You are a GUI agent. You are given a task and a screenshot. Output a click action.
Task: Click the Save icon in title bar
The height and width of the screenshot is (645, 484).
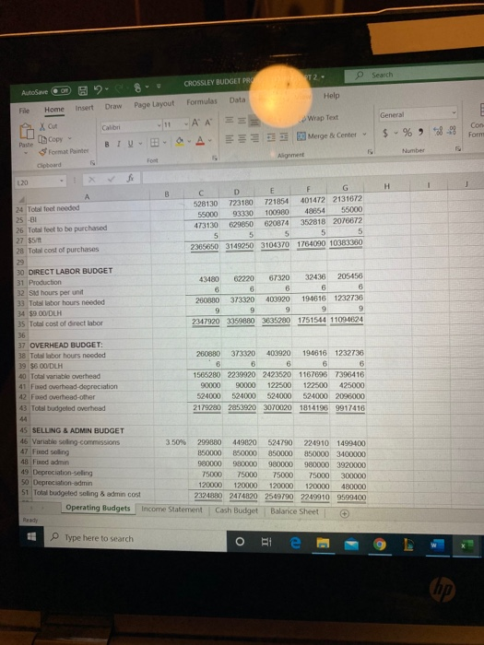tap(82, 89)
